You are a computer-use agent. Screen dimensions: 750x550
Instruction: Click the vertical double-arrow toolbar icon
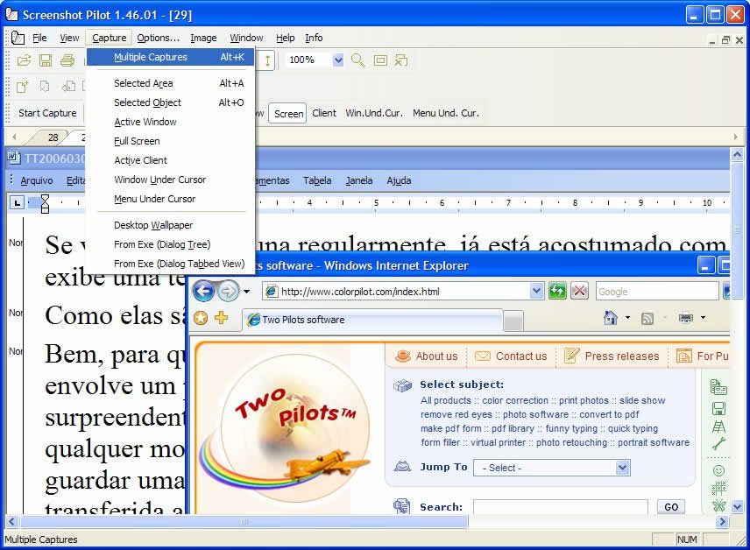(x=267, y=60)
